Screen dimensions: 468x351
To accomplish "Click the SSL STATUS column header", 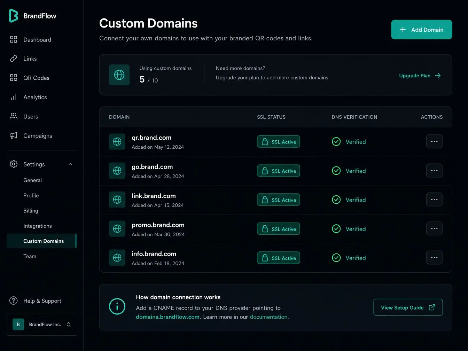I will tap(271, 117).
